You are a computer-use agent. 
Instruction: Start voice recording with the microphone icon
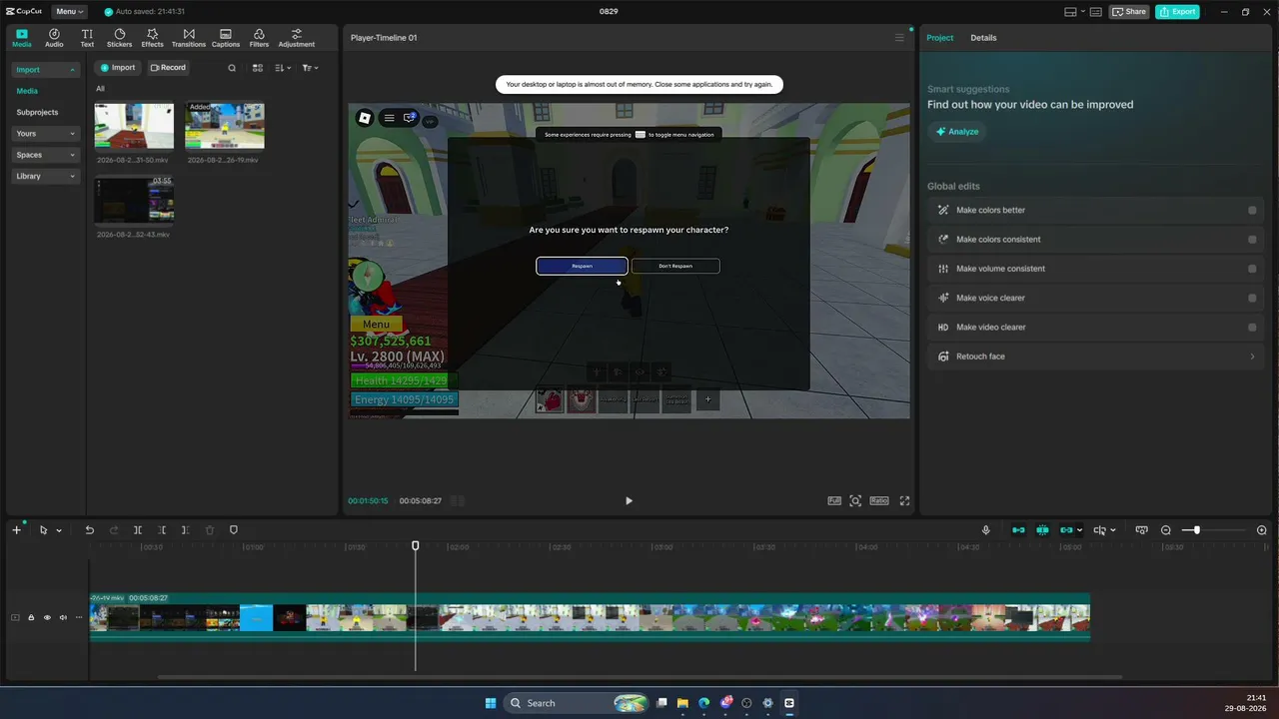986,530
